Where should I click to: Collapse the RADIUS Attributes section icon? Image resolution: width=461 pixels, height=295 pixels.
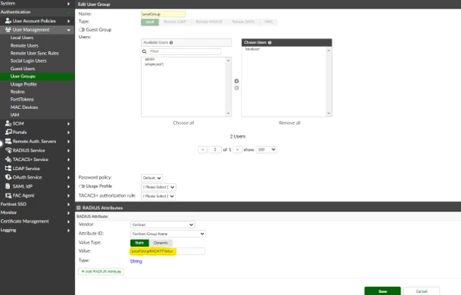tap(78, 208)
